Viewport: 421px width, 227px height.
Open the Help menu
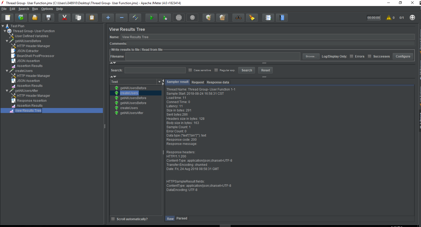[59, 9]
